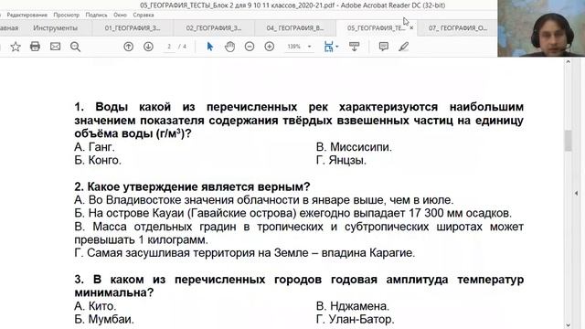Screen dimensions: 585x329
Task: Switch to the 01_ГЕОГРАФИЯ_З... document tab
Action: 132,28
